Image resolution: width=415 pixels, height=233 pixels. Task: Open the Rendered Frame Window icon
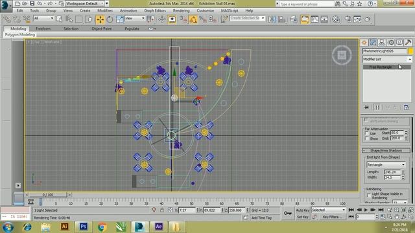(x=357, y=19)
